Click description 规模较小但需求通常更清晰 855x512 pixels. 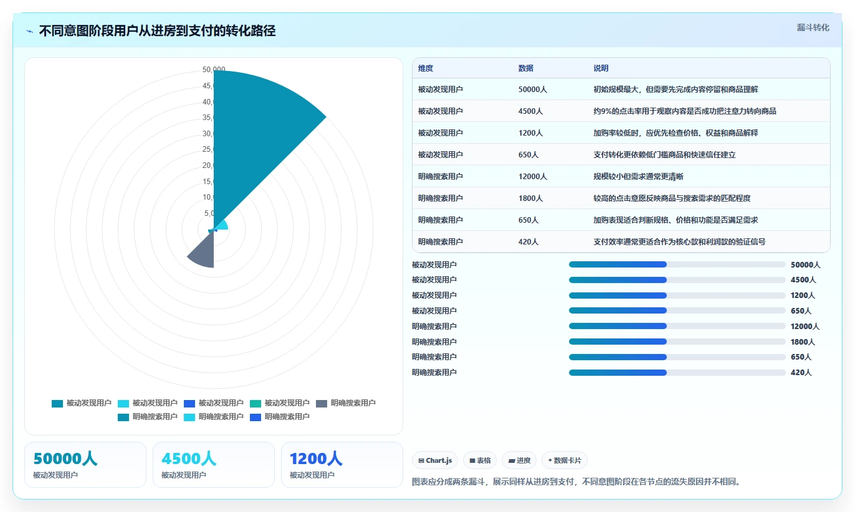coord(638,177)
